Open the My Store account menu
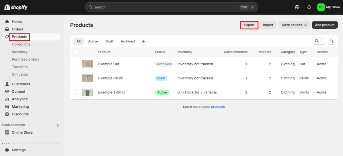Image resolution: width=343 pixels, height=156 pixels. pyautogui.click(x=329, y=7)
